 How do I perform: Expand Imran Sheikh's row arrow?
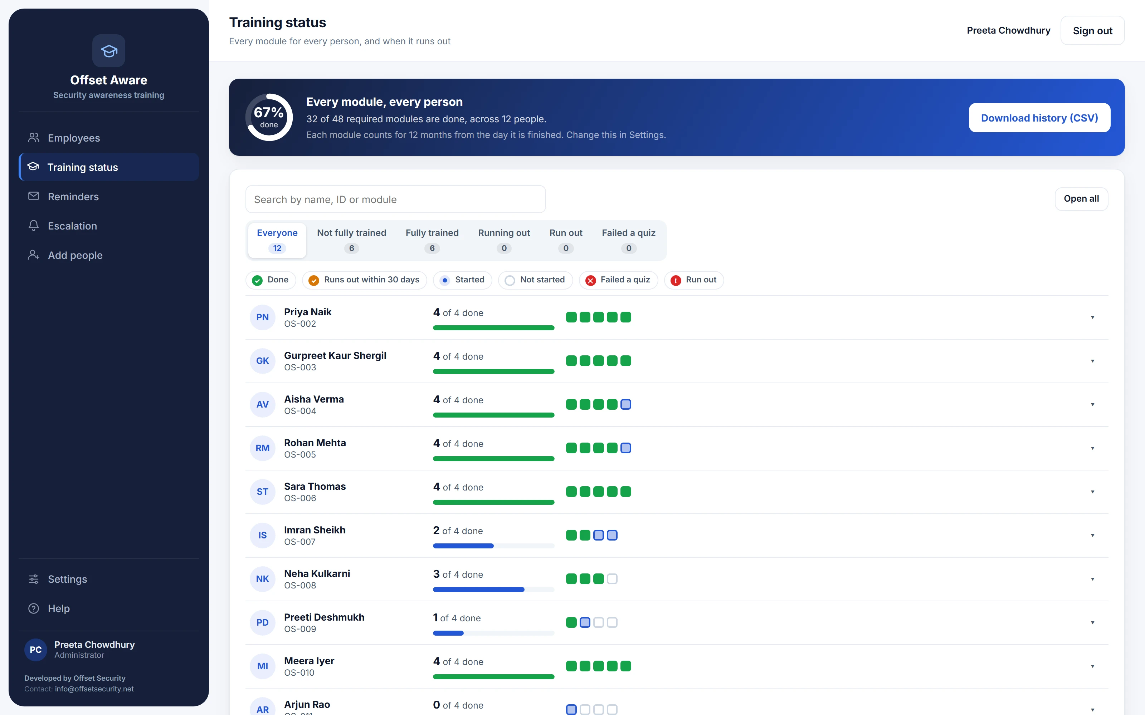(1092, 535)
